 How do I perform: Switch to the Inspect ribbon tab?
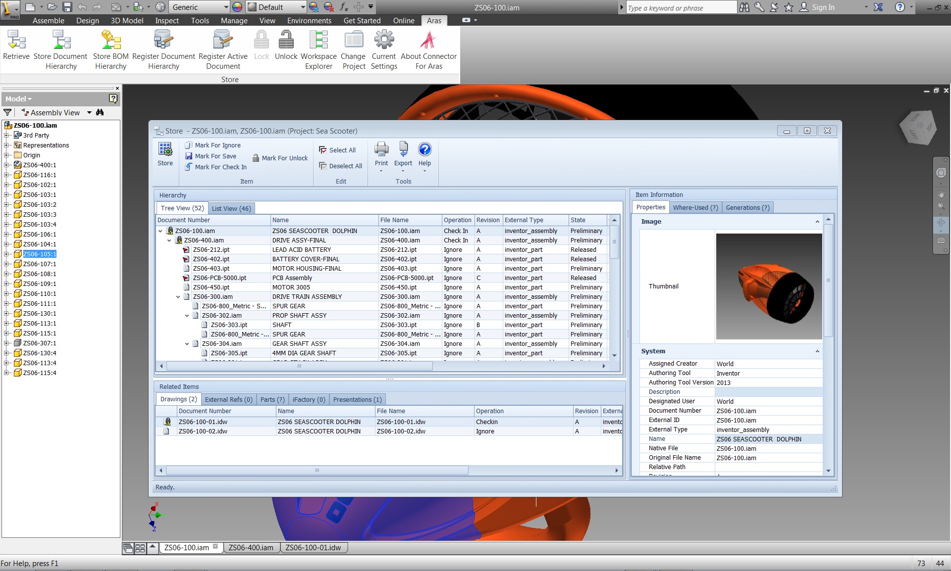[x=167, y=20]
